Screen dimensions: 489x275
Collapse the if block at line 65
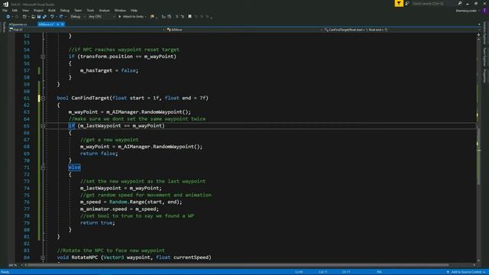(x=43, y=126)
